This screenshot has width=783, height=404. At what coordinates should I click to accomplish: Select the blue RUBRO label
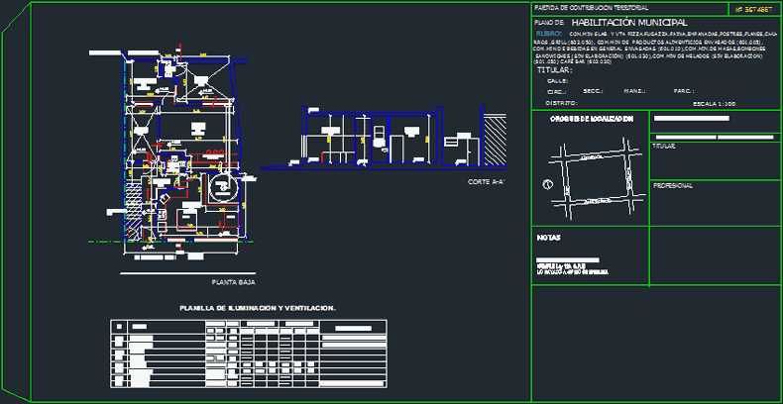pyautogui.click(x=547, y=33)
